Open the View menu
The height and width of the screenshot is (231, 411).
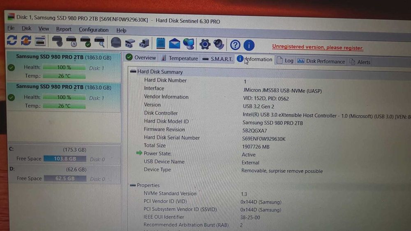pos(44,29)
